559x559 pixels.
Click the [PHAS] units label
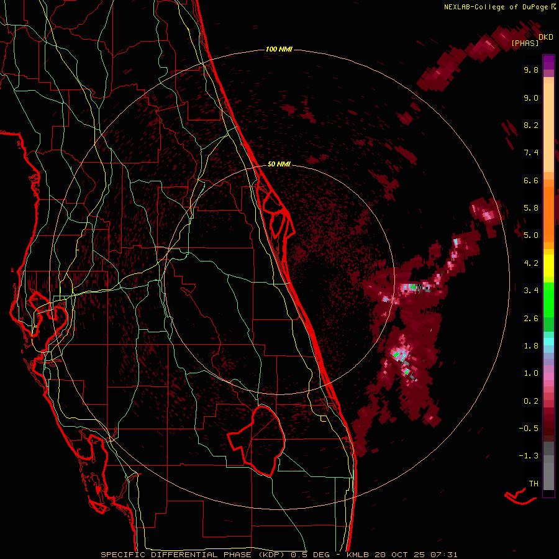click(525, 43)
